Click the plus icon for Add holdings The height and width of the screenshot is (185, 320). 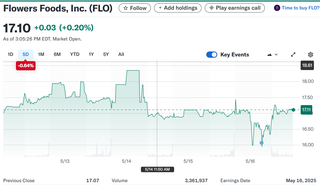(160, 8)
